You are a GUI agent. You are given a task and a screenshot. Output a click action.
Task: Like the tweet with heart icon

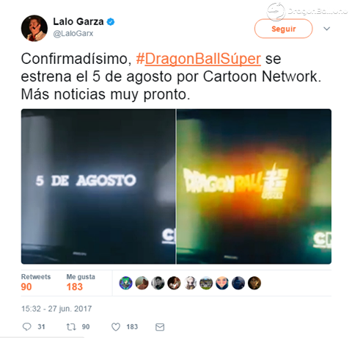pos(116,327)
